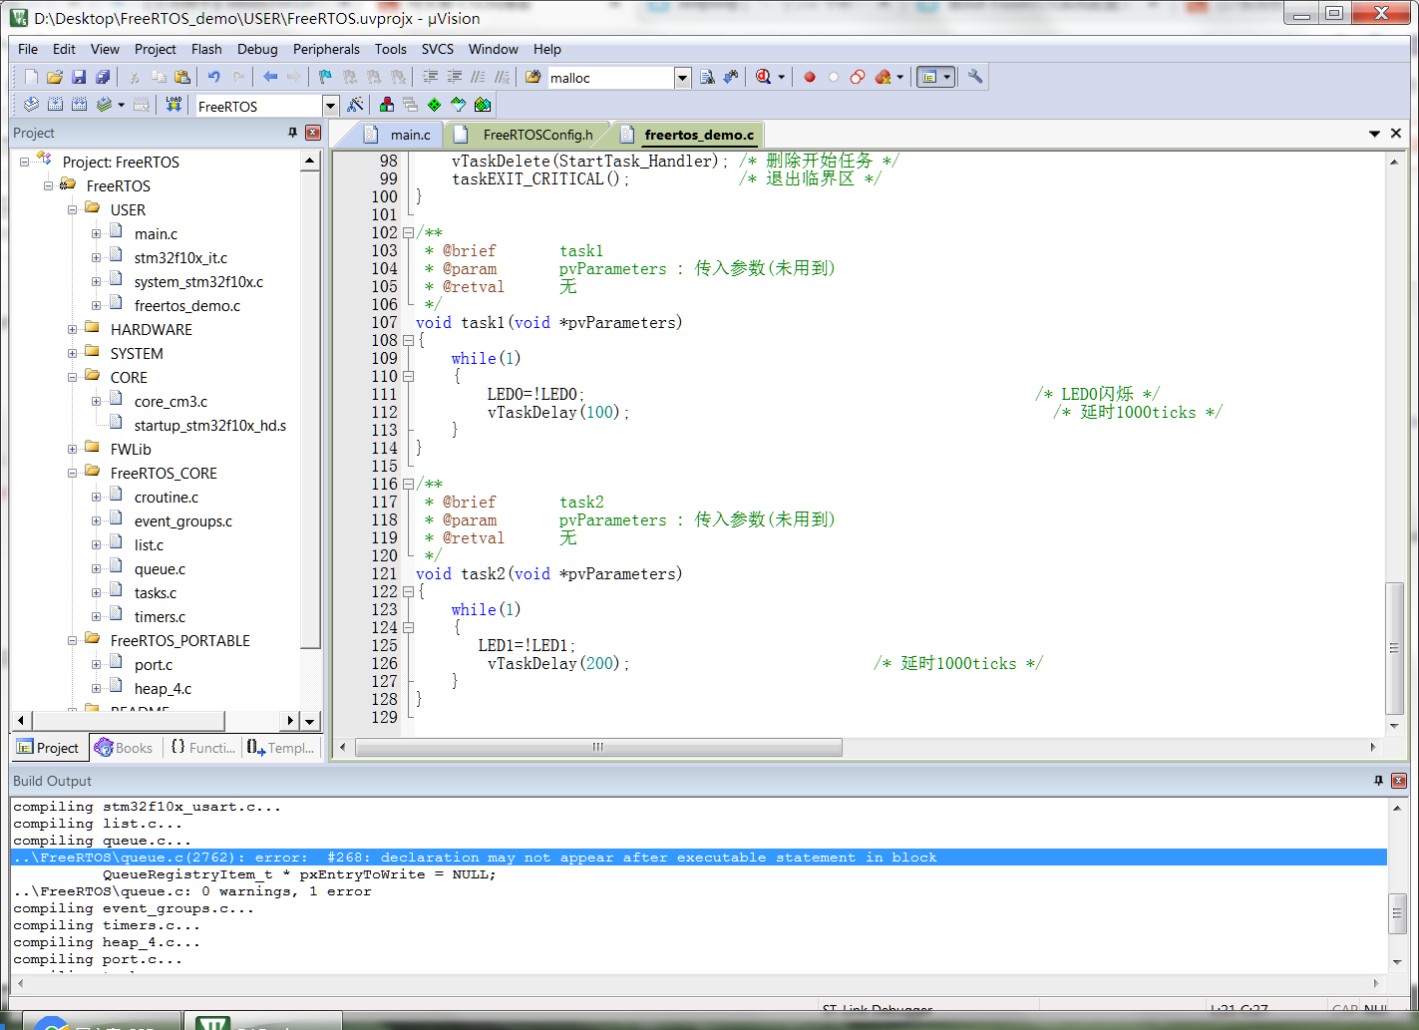Viewport: 1419px width, 1030px height.
Task: Comment the selection with the comment icon
Action: [479, 77]
